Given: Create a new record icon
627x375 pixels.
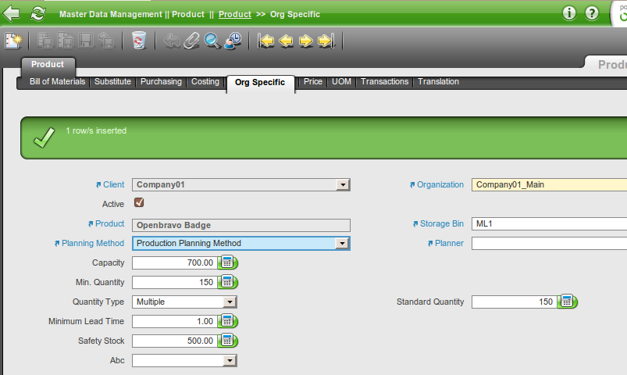Looking at the screenshot, I should (x=13, y=41).
